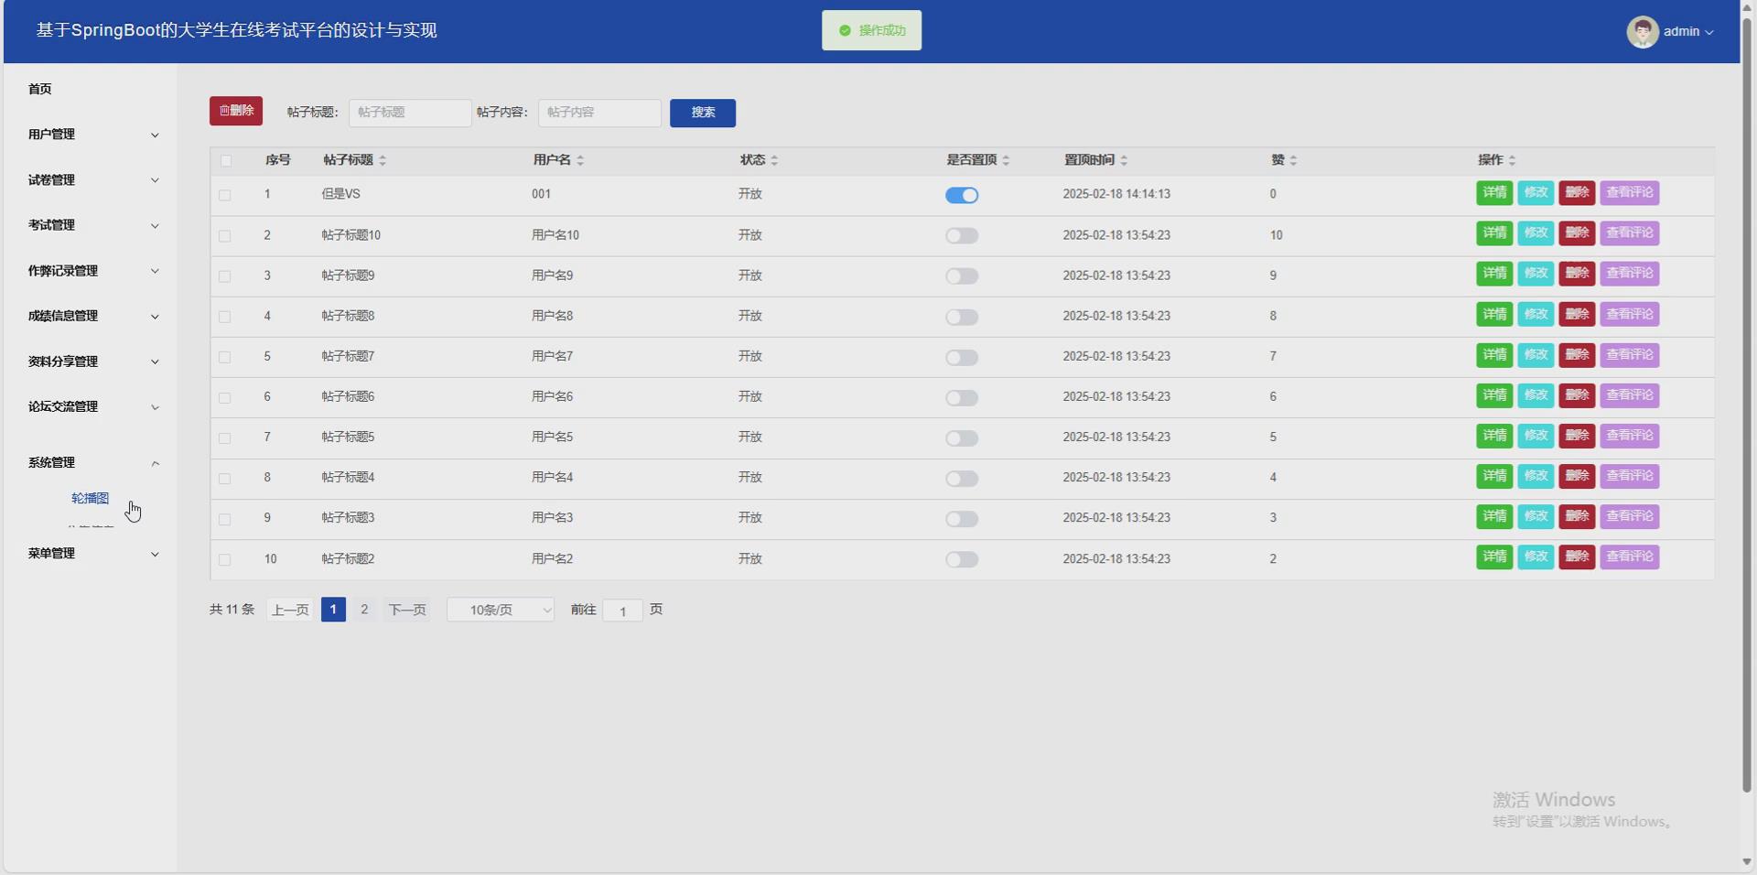1757x875 pixels.
Task: Select the checkbox for 帖子标题9 row
Action: click(x=224, y=276)
